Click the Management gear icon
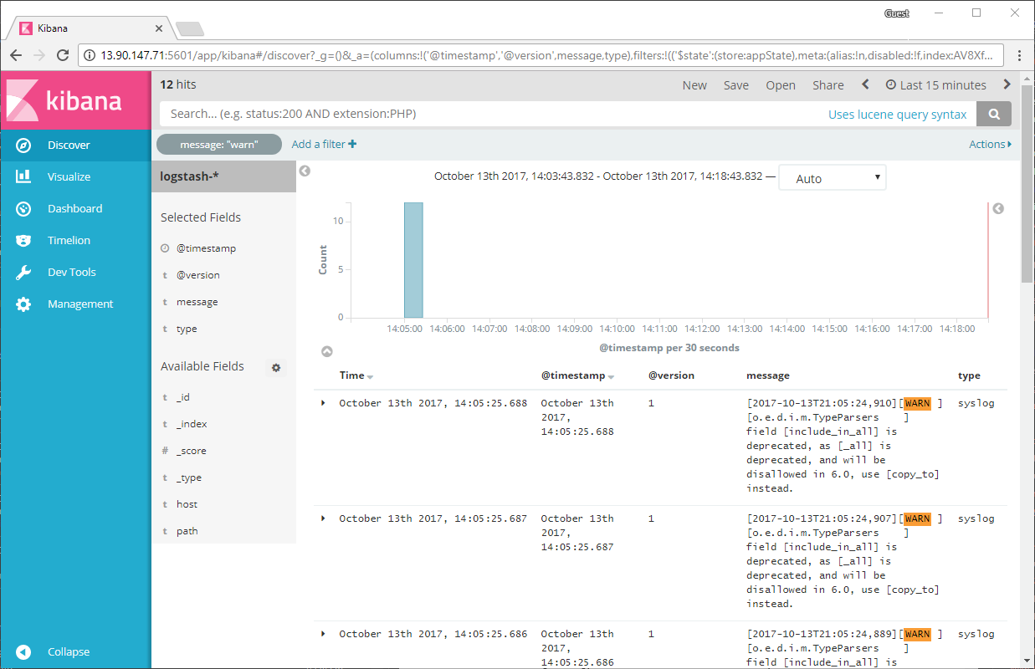Image resolution: width=1035 pixels, height=669 pixels. click(x=23, y=304)
